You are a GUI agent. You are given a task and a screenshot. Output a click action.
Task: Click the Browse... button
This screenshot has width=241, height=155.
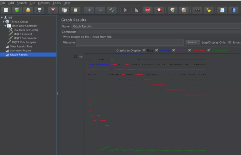tap(193, 42)
